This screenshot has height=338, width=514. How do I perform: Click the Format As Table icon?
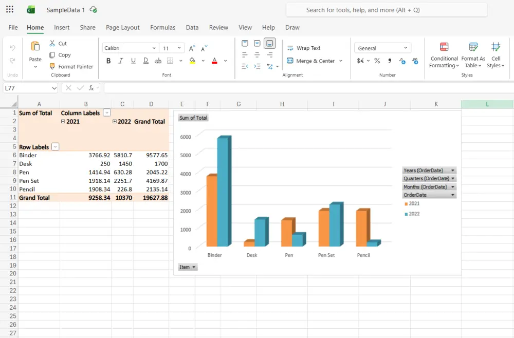(x=473, y=47)
